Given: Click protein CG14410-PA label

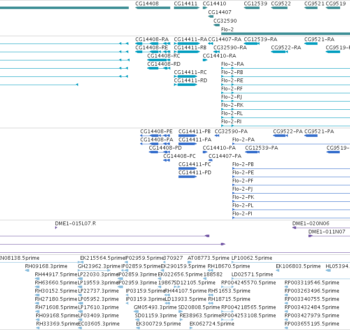Looking at the screenshot, I should tap(219, 148).
